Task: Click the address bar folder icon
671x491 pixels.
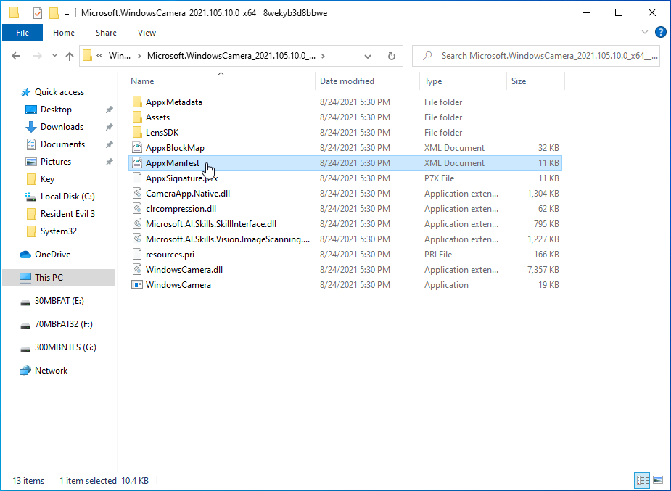Action: tap(87, 56)
